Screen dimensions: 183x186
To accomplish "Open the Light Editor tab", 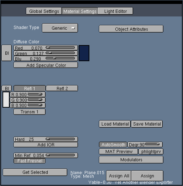I will coord(115,11).
